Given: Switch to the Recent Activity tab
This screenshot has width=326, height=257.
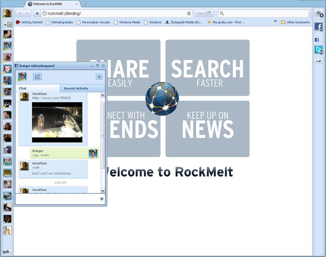Looking at the screenshot, I should [82, 88].
